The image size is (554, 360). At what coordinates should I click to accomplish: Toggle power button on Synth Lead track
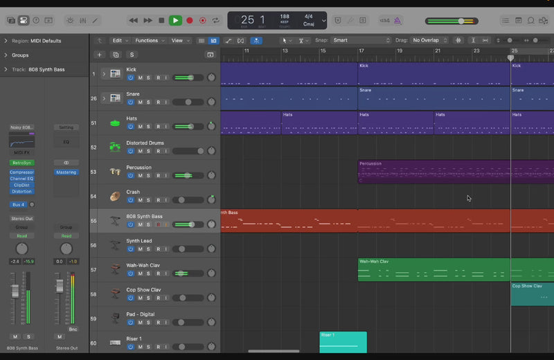(x=130, y=249)
